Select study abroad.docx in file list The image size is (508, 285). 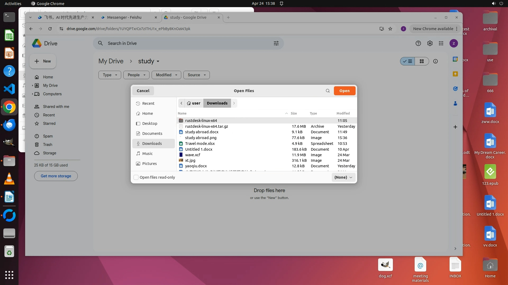click(x=202, y=132)
